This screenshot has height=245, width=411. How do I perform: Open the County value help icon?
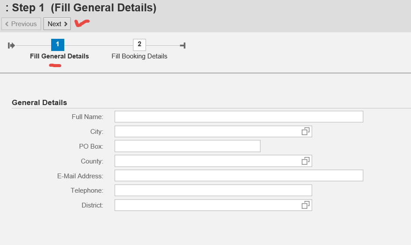(306, 161)
